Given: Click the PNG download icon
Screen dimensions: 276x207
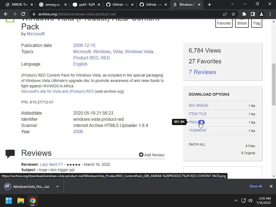Looking at the screenshot, I should 201,122.
